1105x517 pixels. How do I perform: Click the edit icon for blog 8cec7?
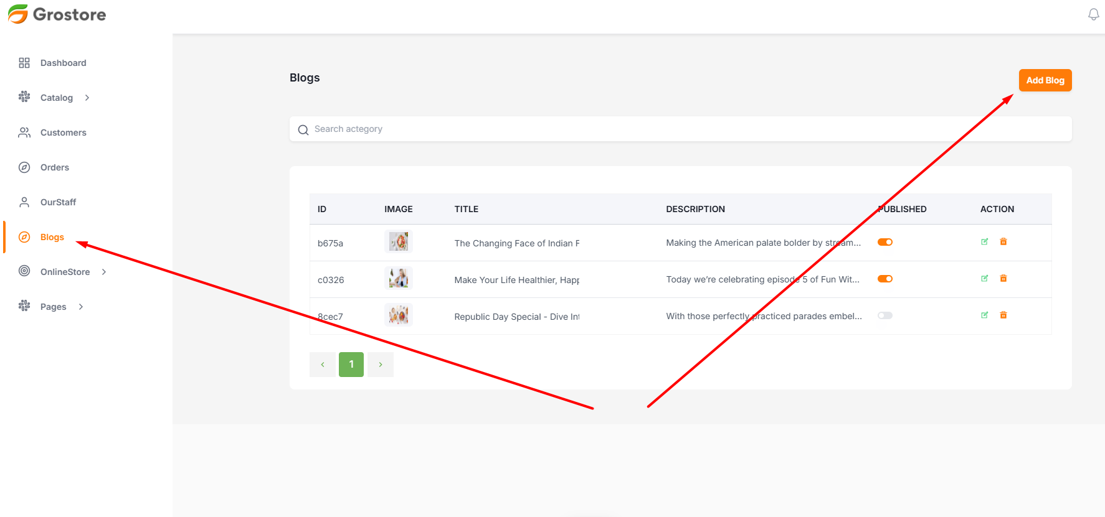pyautogui.click(x=985, y=315)
